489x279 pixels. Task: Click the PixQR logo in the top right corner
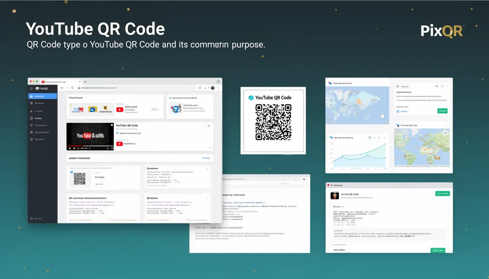(442, 31)
